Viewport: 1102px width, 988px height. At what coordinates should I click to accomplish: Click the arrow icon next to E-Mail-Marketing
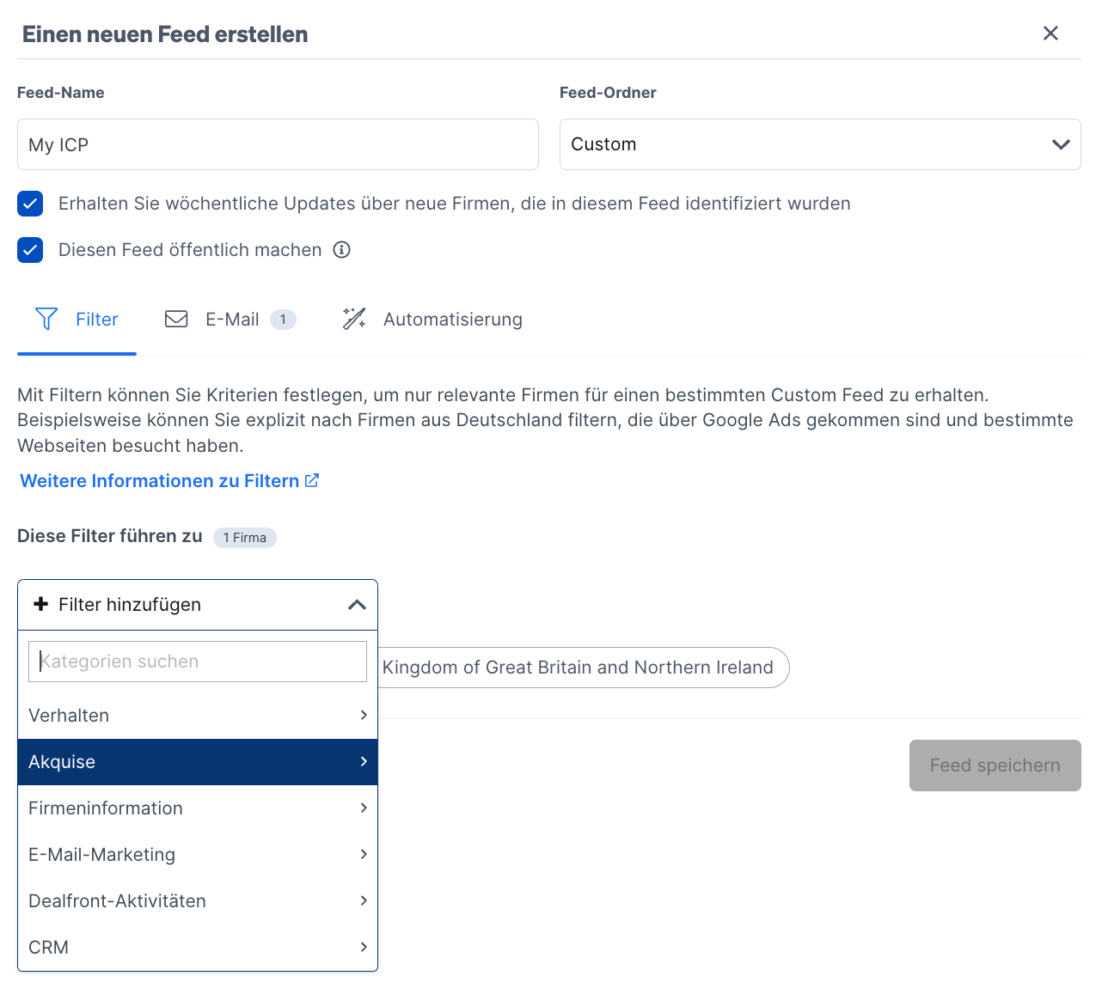(364, 854)
